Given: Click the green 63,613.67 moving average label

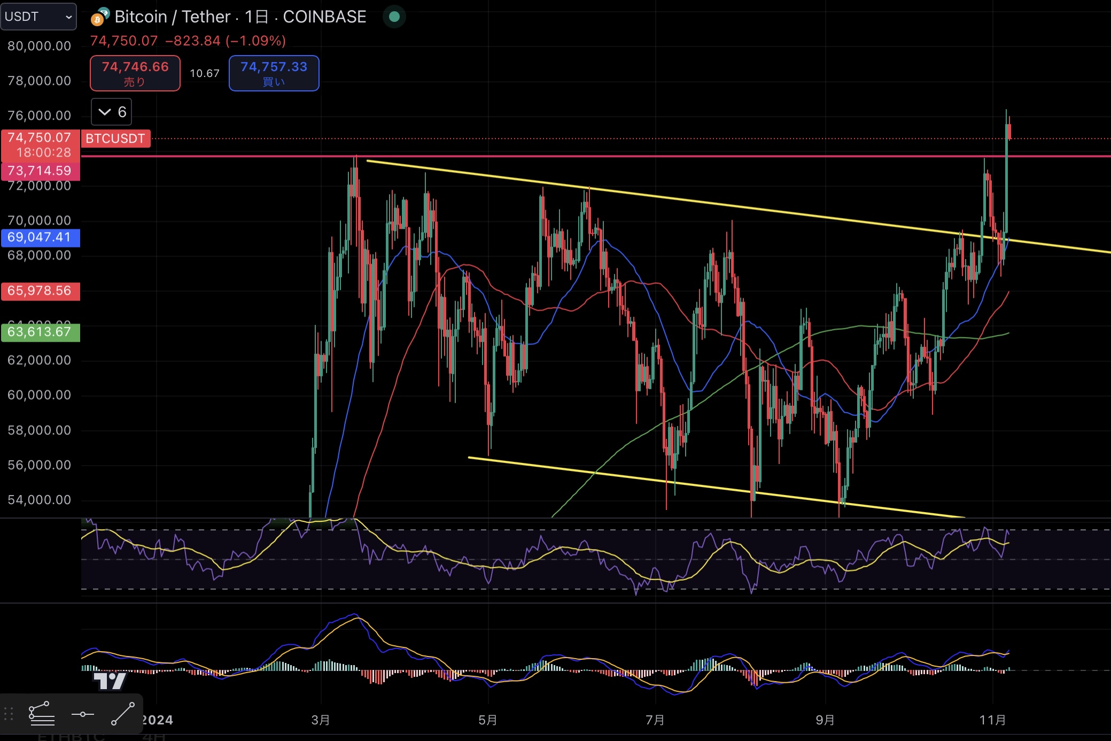Looking at the screenshot, I should (x=40, y=332).
